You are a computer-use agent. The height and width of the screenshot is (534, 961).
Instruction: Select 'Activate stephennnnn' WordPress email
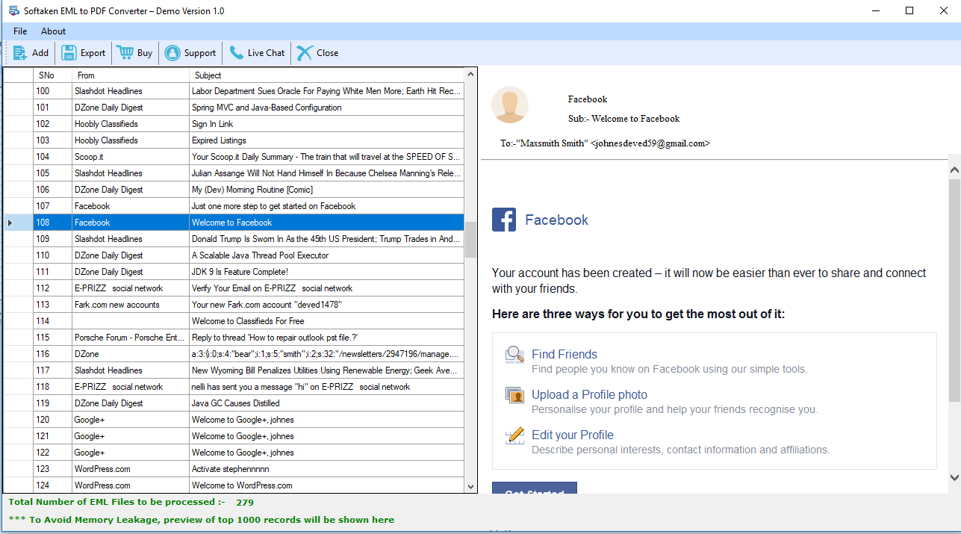[234, 469]
